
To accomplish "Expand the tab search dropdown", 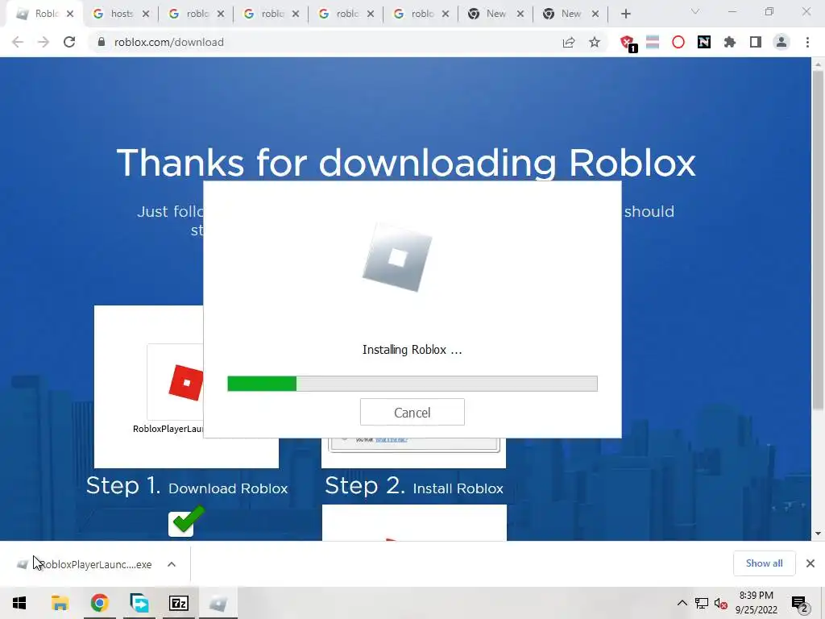I will tap(695, 12).
